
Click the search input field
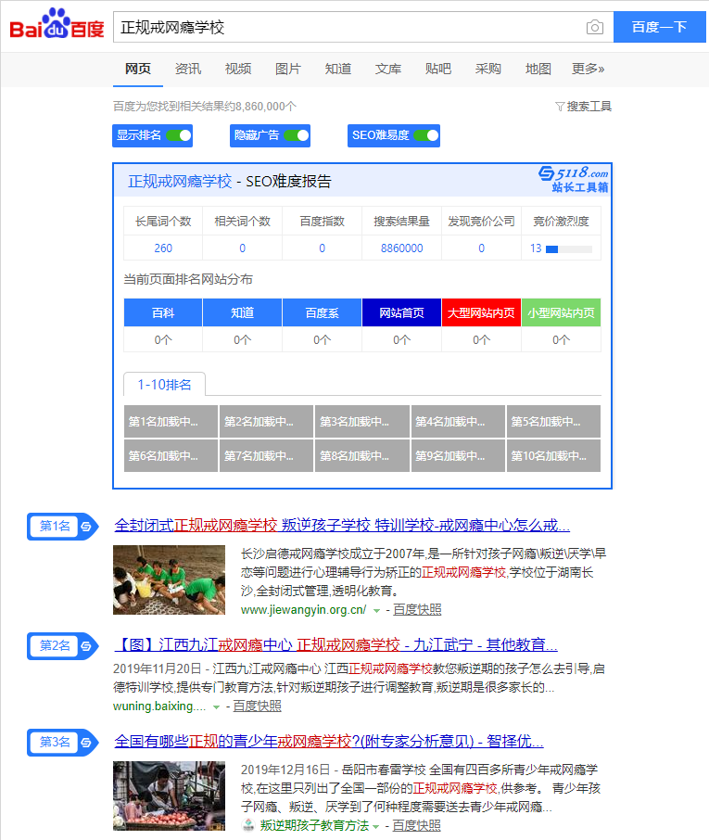tap(348, 27)
